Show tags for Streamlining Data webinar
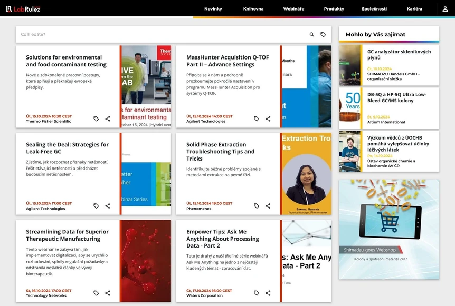The height and width of the screenshot is (306, 455). coord(96,293)
